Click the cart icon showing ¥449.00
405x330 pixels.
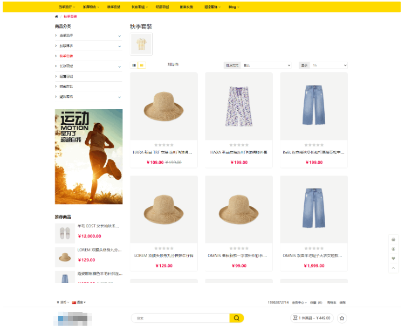tap(295, 318)
